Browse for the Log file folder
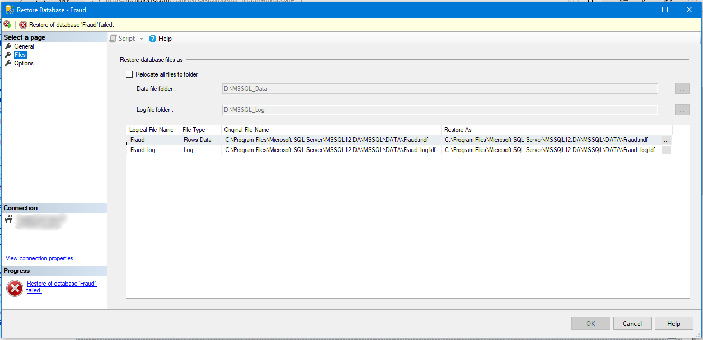 [682, 110]
